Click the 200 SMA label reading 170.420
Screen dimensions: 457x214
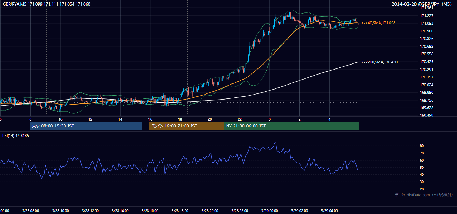pyautogui.click(x=379, y=62)
